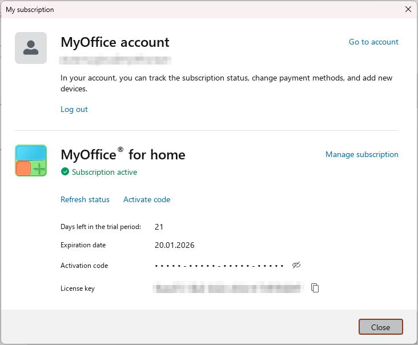Image resolution: width=418 pixels, height=345 pixels.
Task: Click the Log out link
Action: (x=74, y=109)
